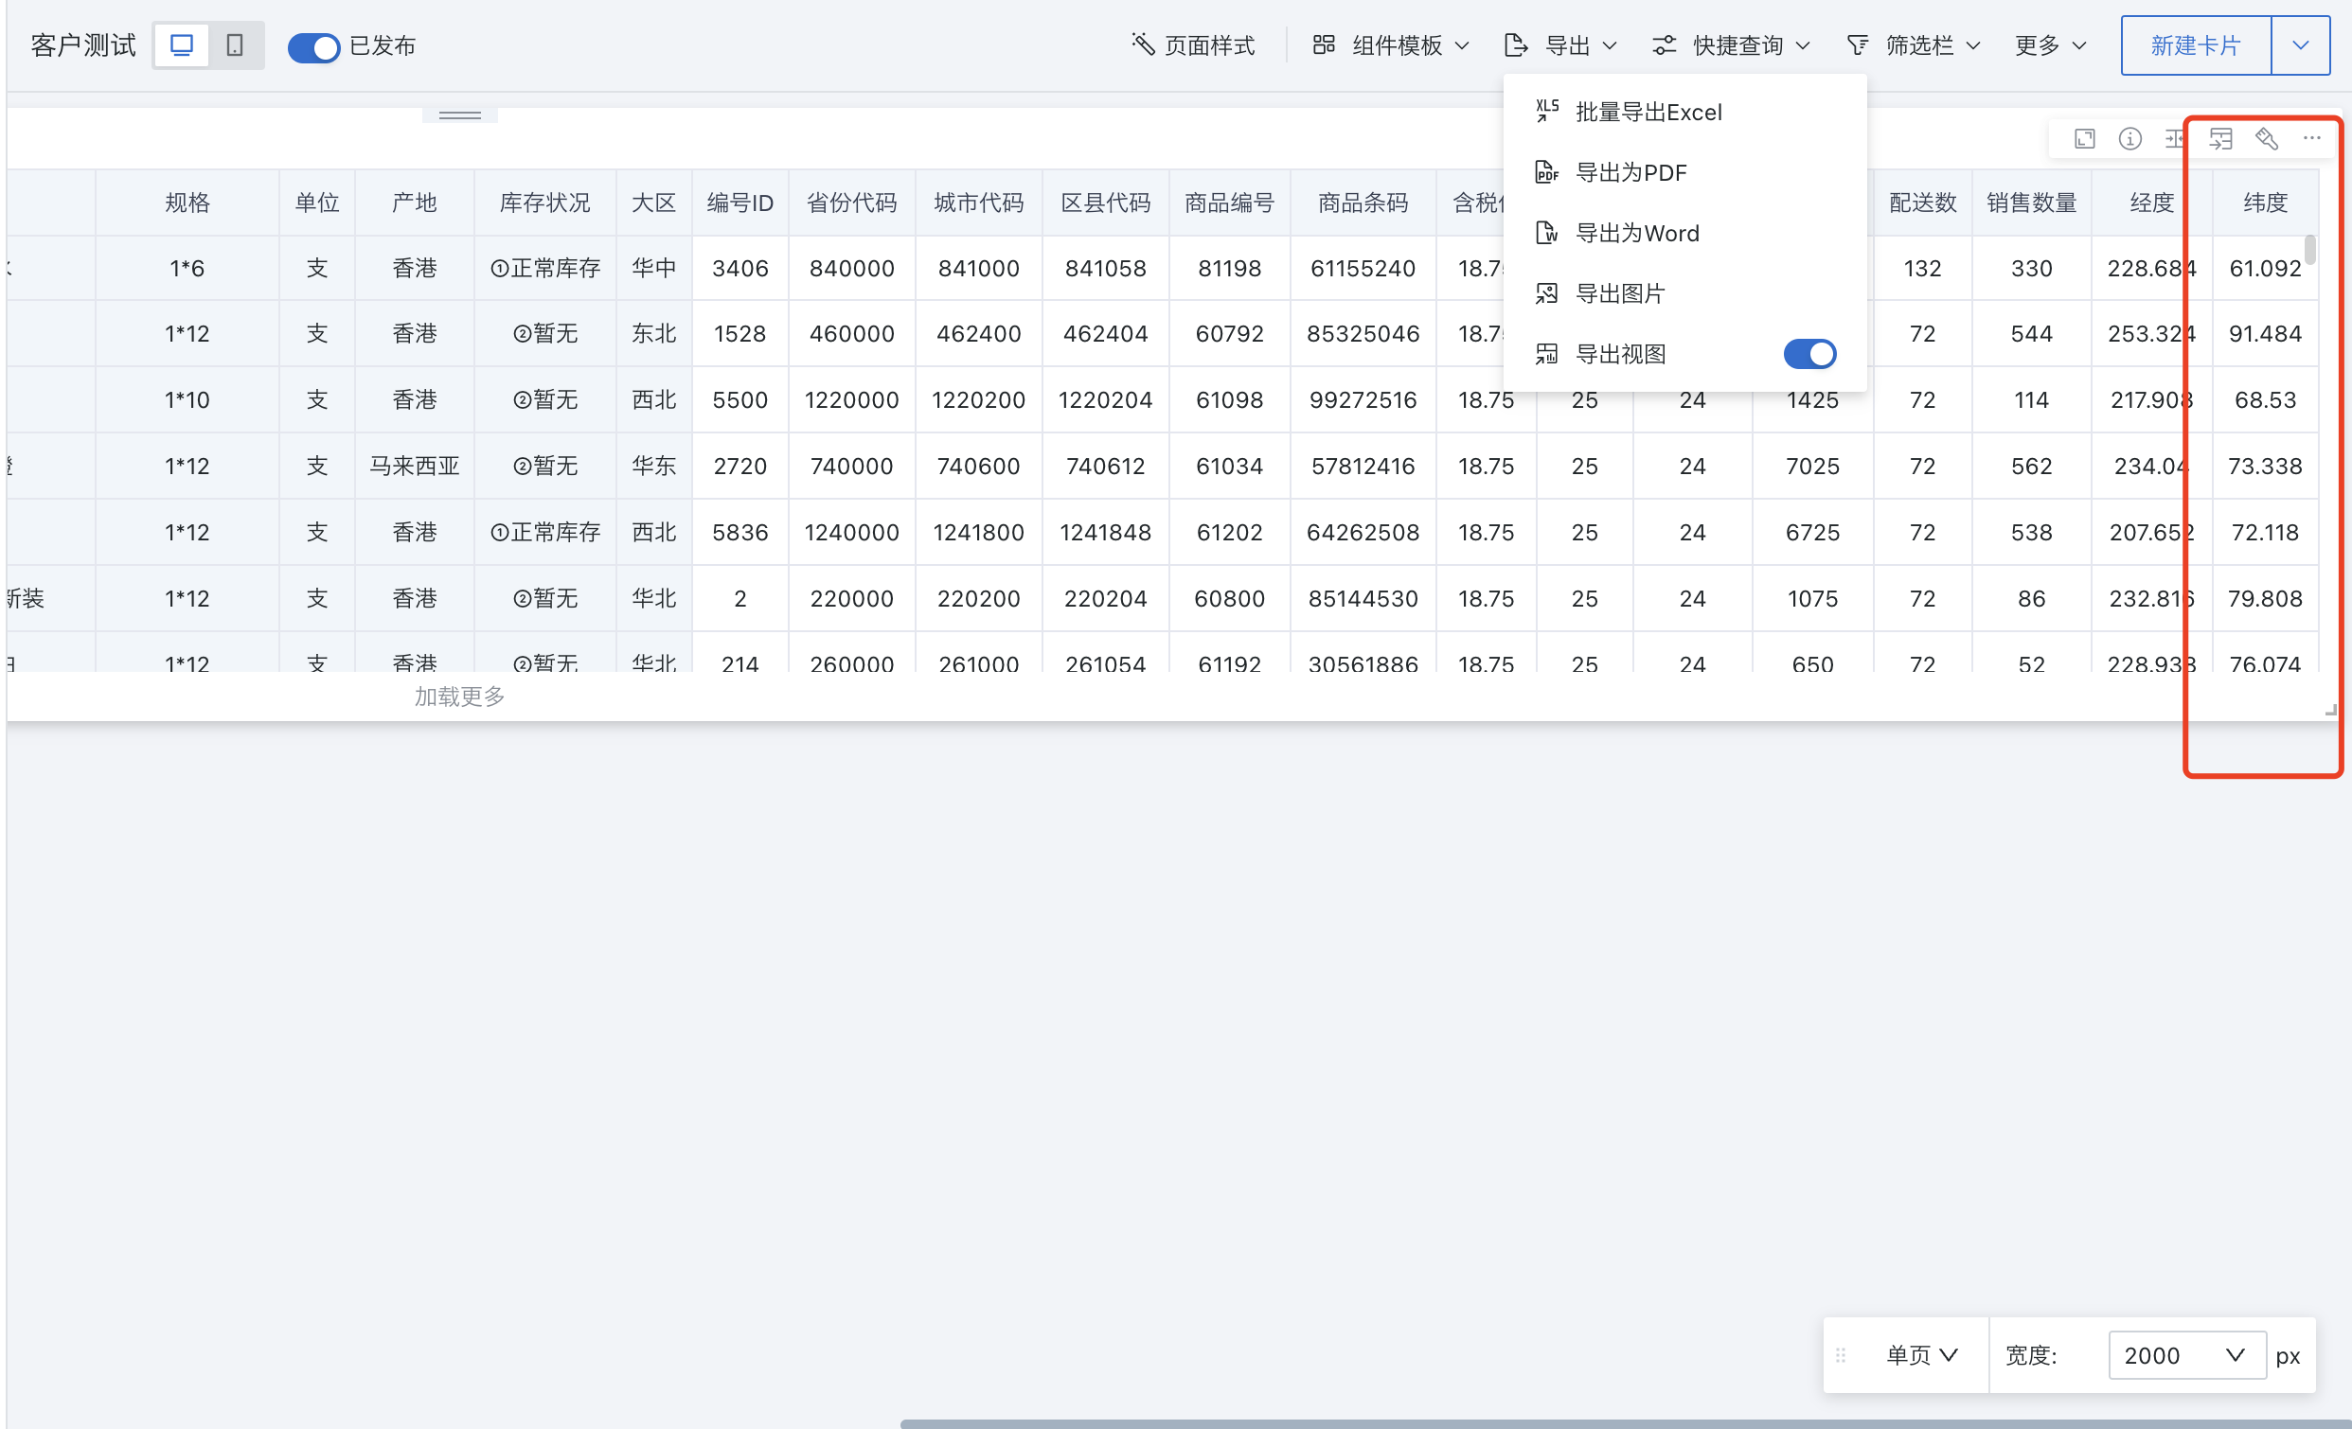Click cell 1241848 in 区县代码
This screenshot has height=1429, width=2352.
(x=1105, y=531)
